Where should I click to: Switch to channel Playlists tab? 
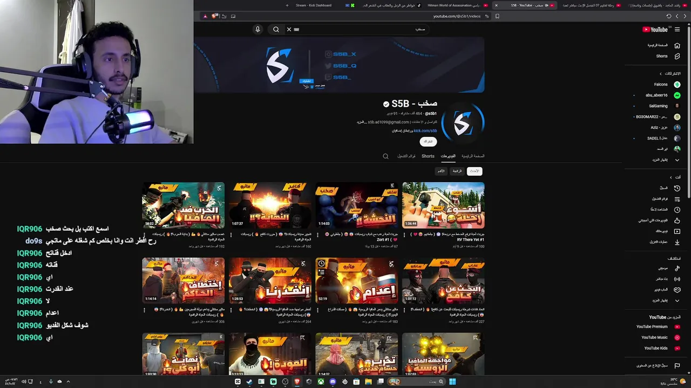[407, 156]
